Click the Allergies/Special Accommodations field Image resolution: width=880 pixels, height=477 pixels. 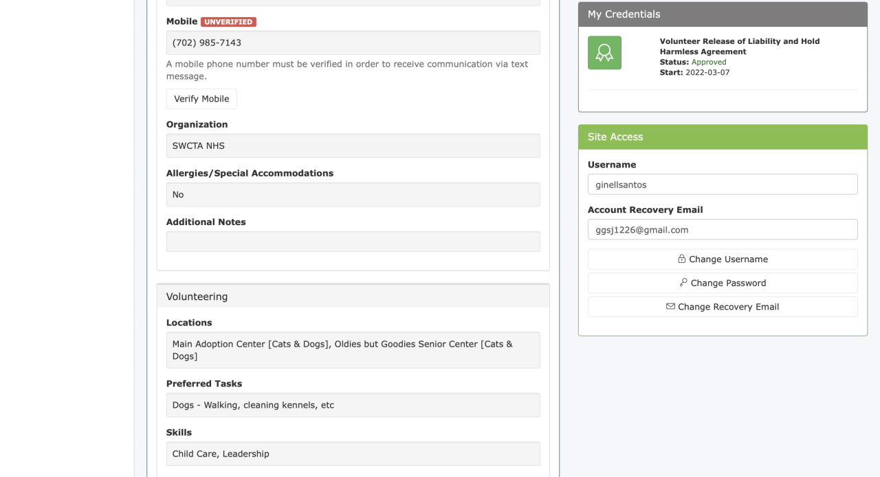[x=353, y=194]
